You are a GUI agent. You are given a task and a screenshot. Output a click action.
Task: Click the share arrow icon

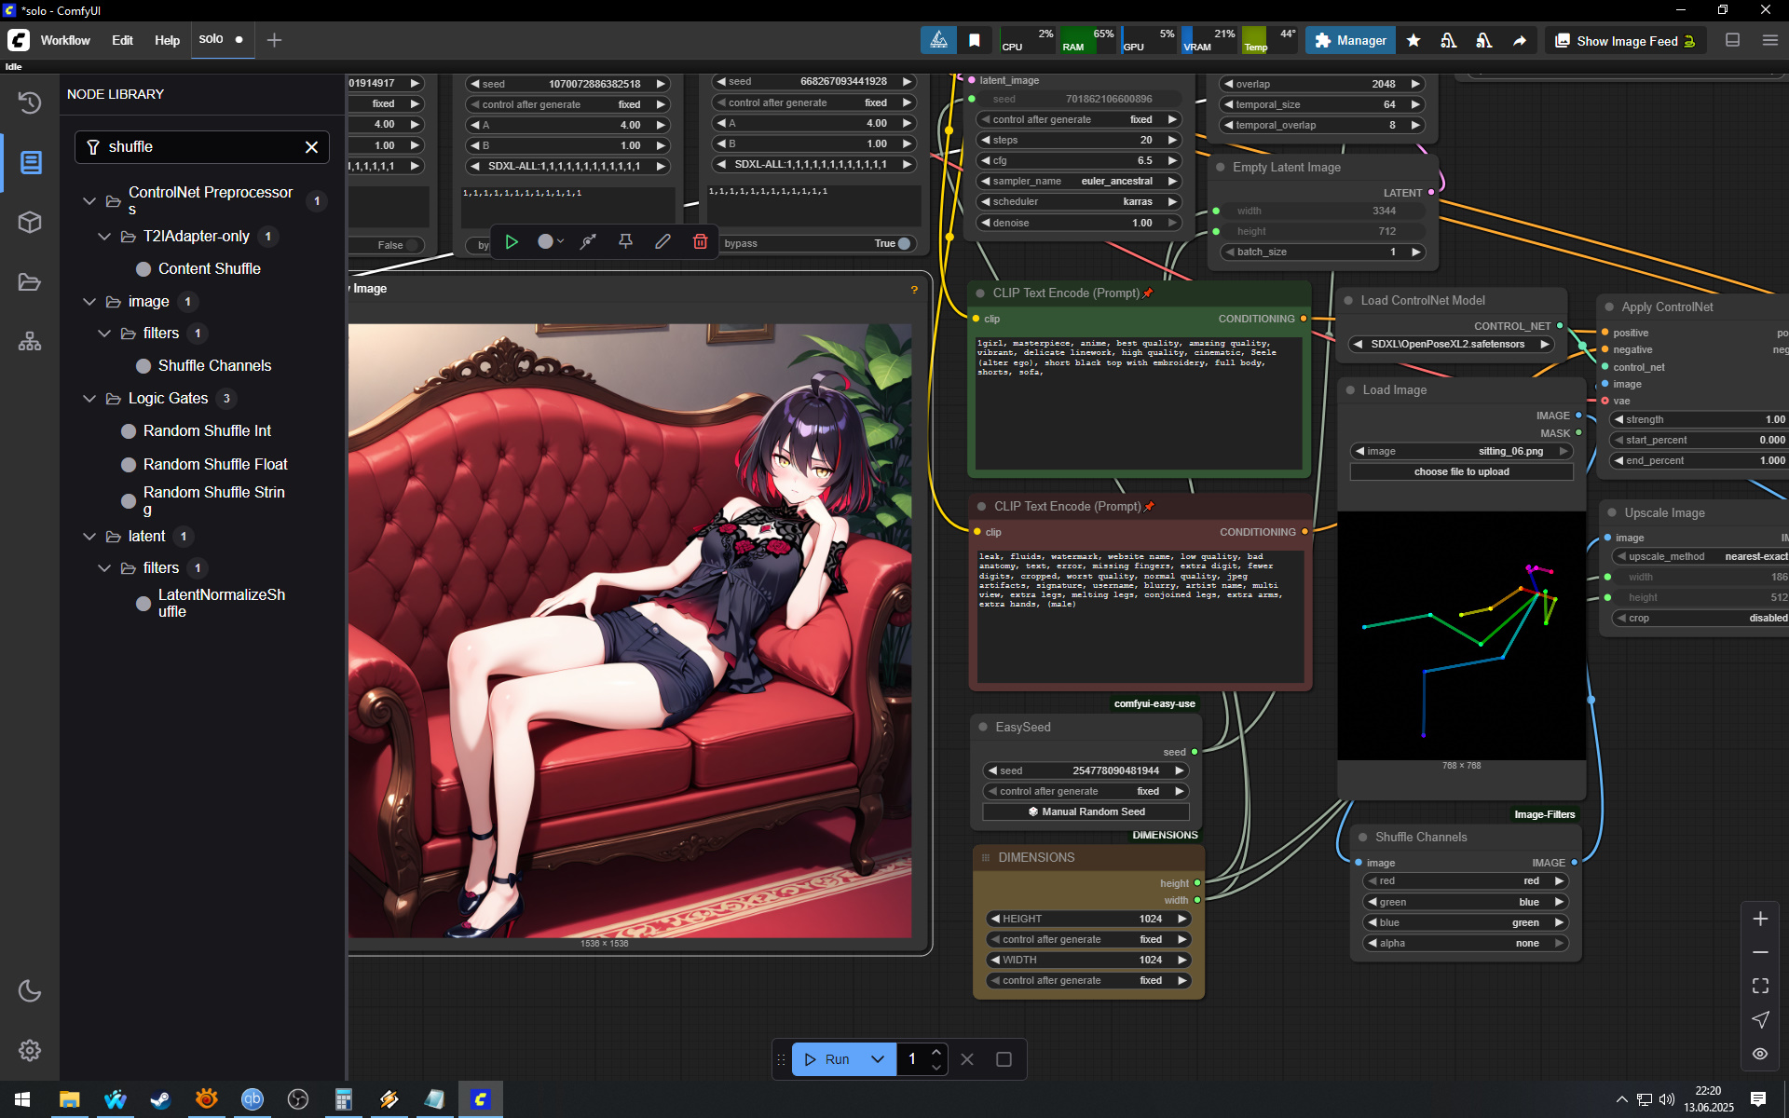(x=1519, y=40)
